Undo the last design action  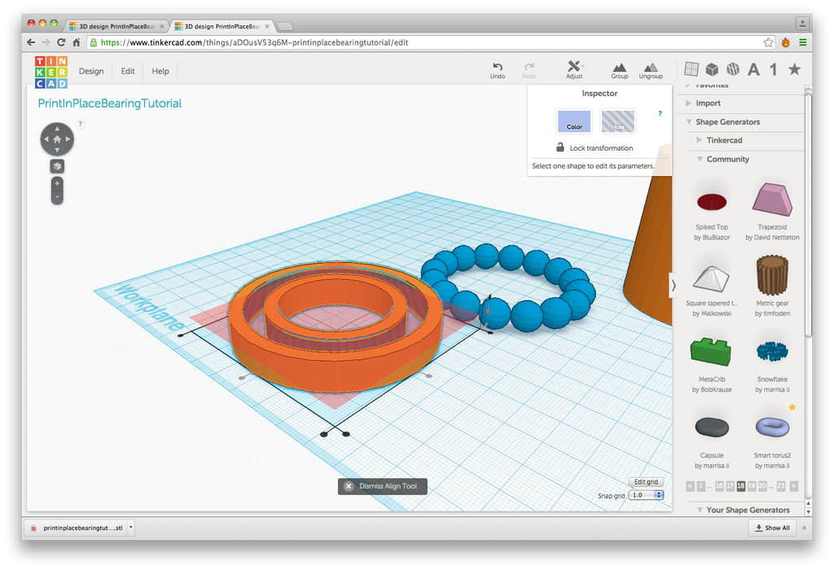tap(498, 70)
